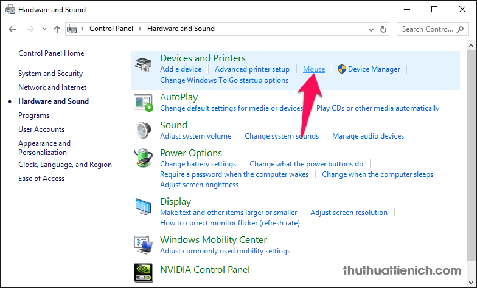This screenshot has width=477, height=288.
Task: Expand the address bar history dropdown
Action: pyautogui.click(x=371, y=29)
